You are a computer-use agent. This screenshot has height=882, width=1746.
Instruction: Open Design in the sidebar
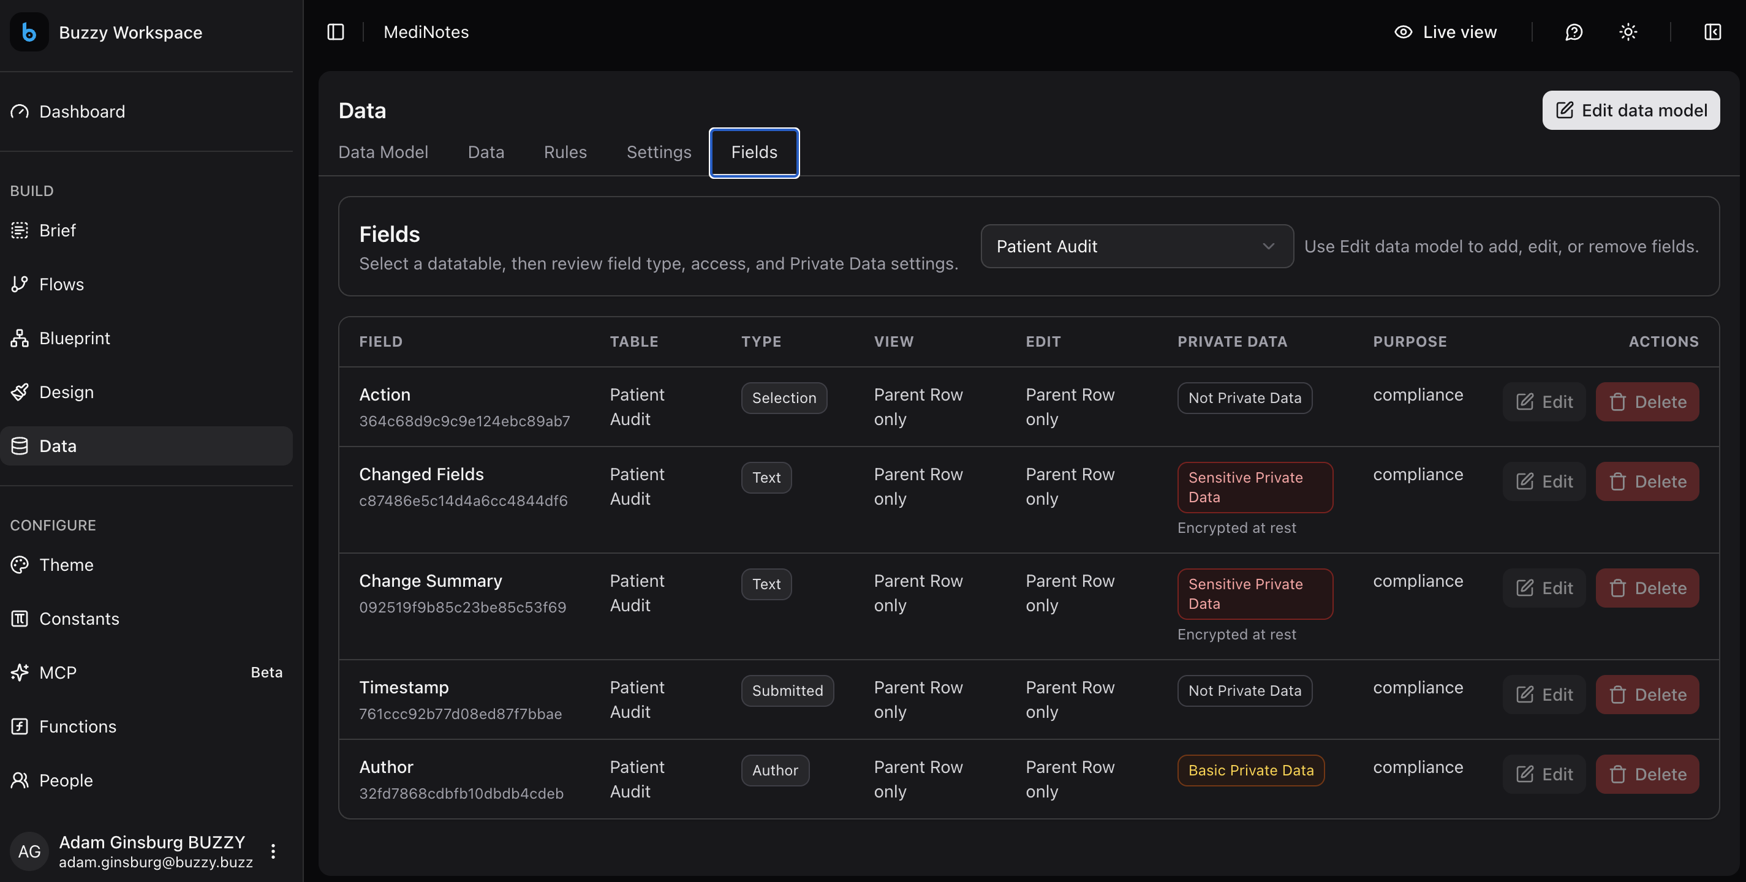coord(146,391)
